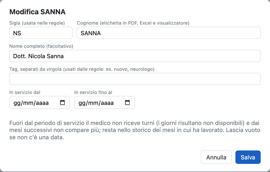This screenshot has width=270, height=172.
Task: Select the year 'aaaa' segment of In servizio fino al
Action: click(x=107, y=103)
